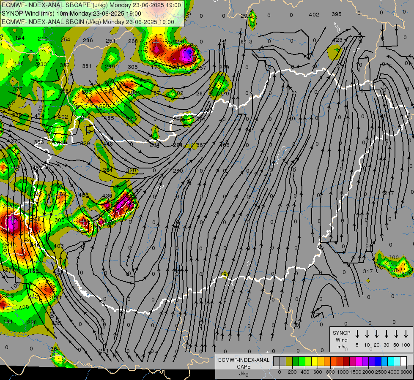Click the 391 value on the map
414x380 pixels.
click(201, 119)
